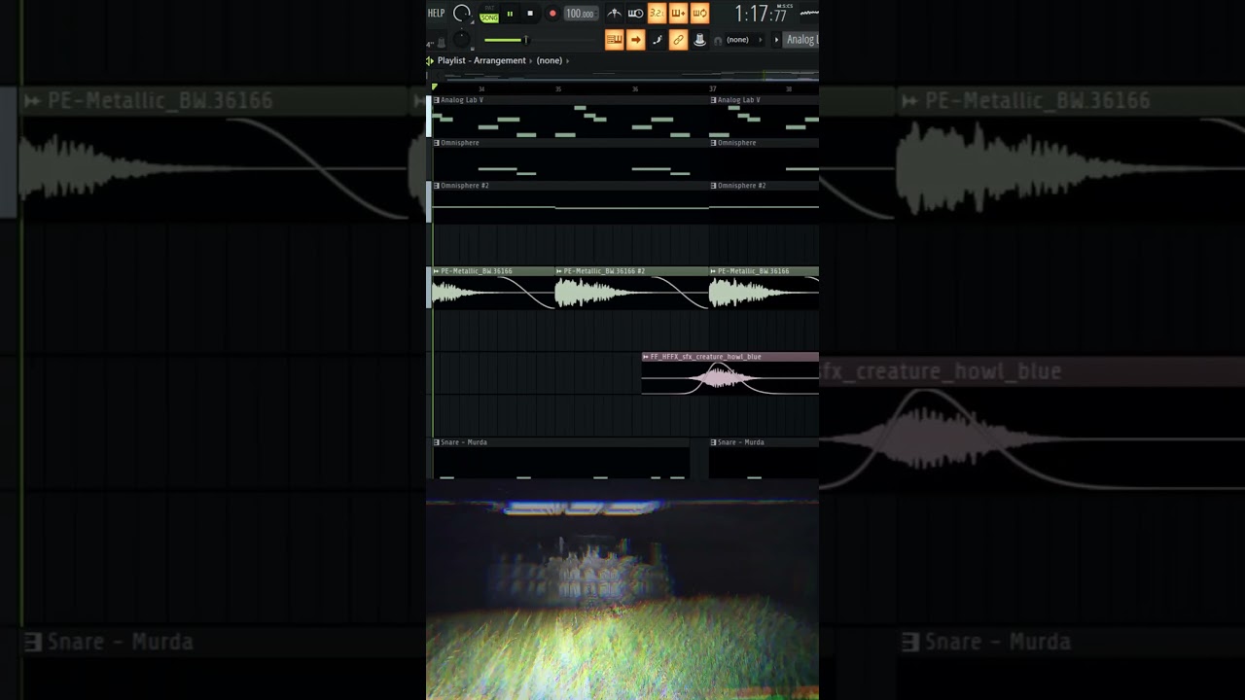The width and height of the screenshot is (1245, 700).
Task: Open first Omnisphere clip menu icon
Action: point(437,143)
